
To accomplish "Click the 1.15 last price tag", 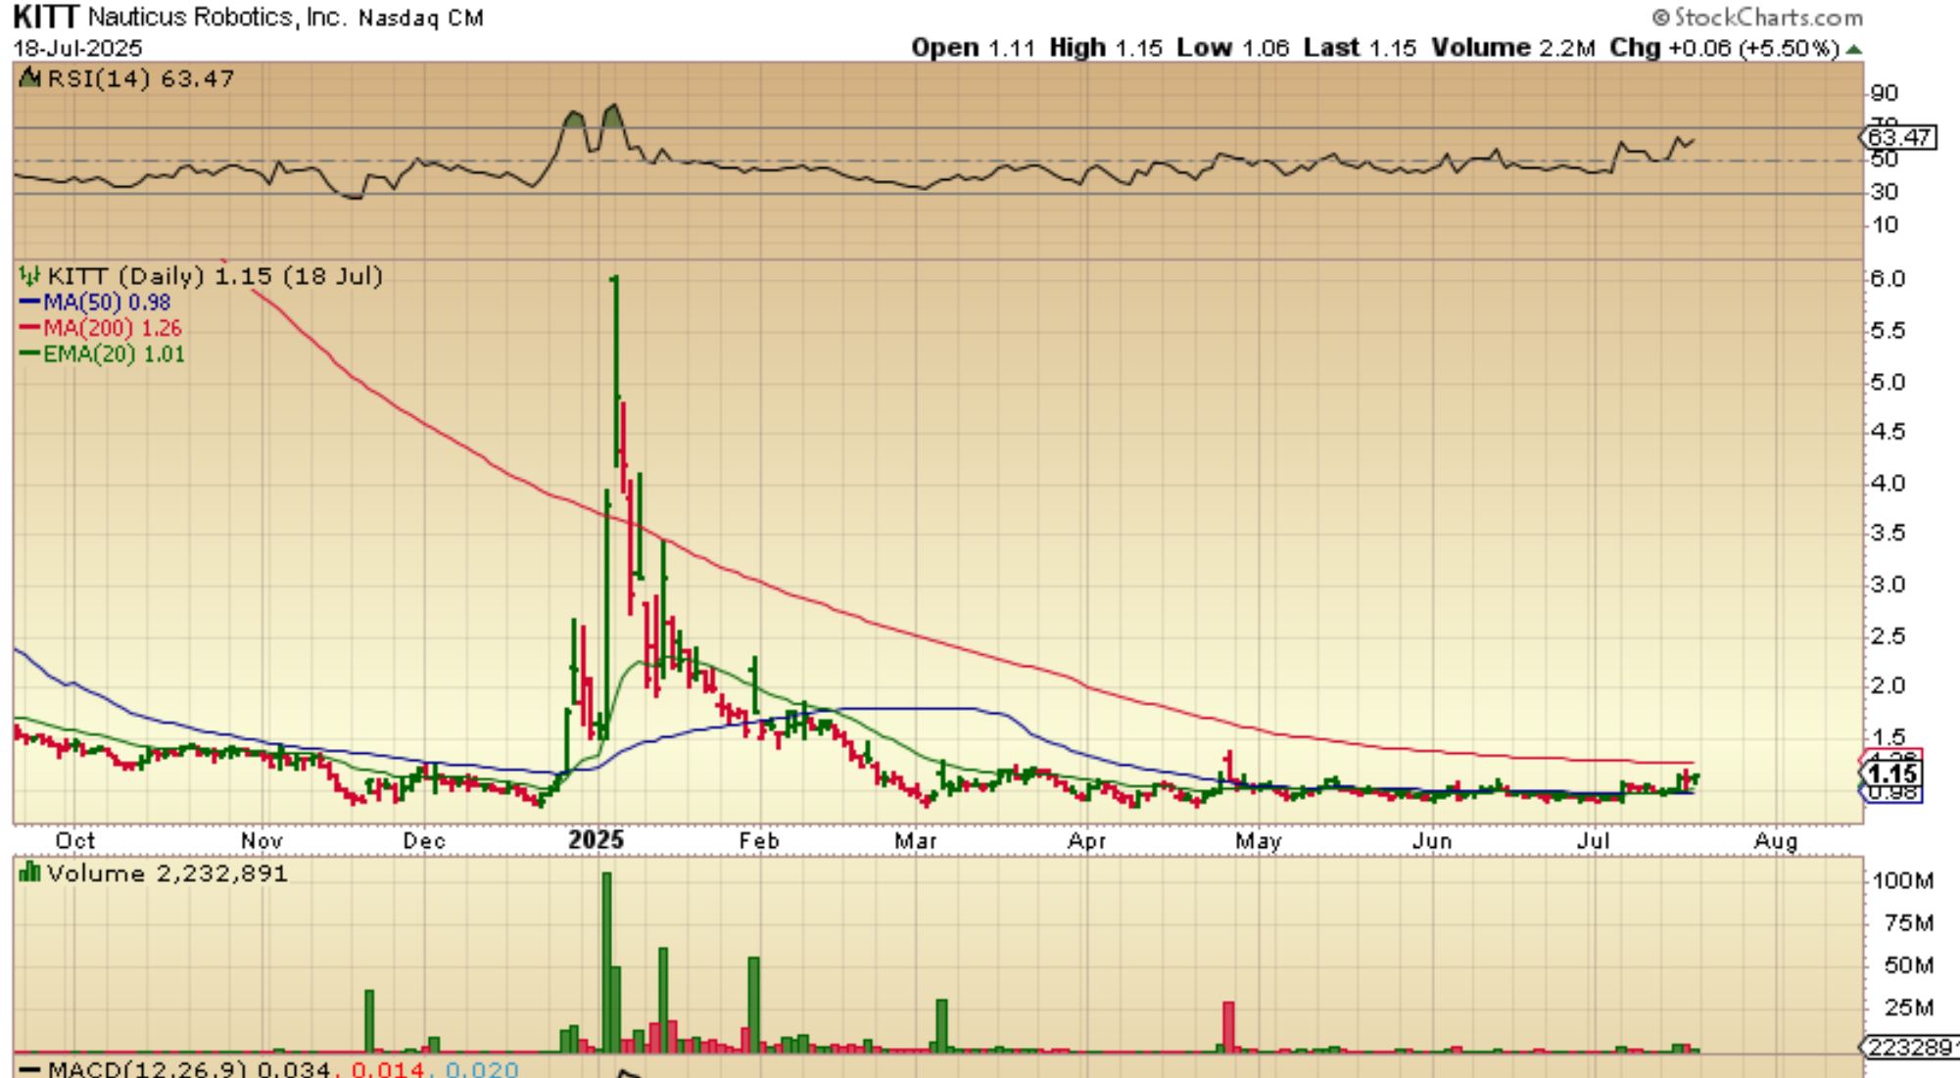I will coord(1893,773).
